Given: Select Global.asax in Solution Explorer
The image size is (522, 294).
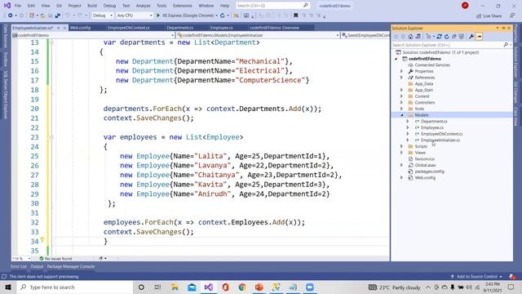Looking at the screenshot, I should 425,165.
